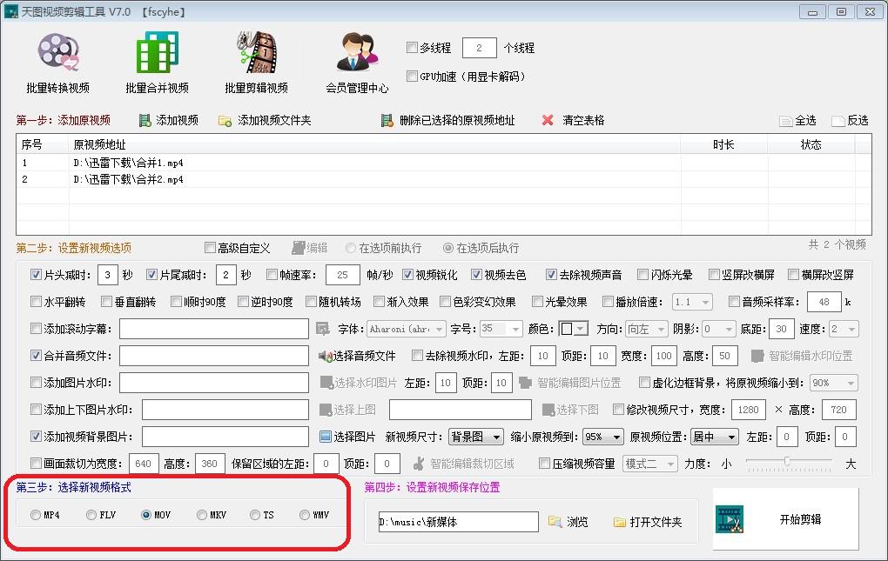Open the 速度 dropdown showing 2
The image size is (888, 561).
click(x=844, y=329)
